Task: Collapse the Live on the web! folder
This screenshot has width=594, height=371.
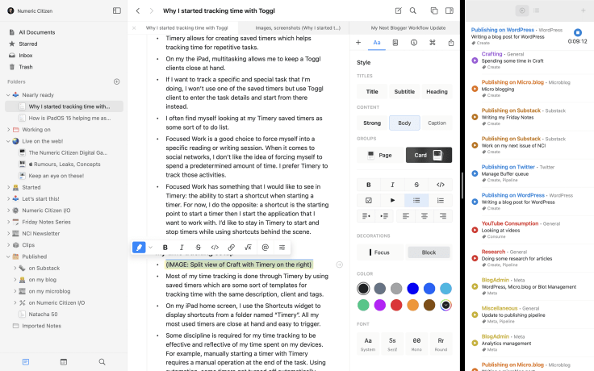Action: (8, 141)
